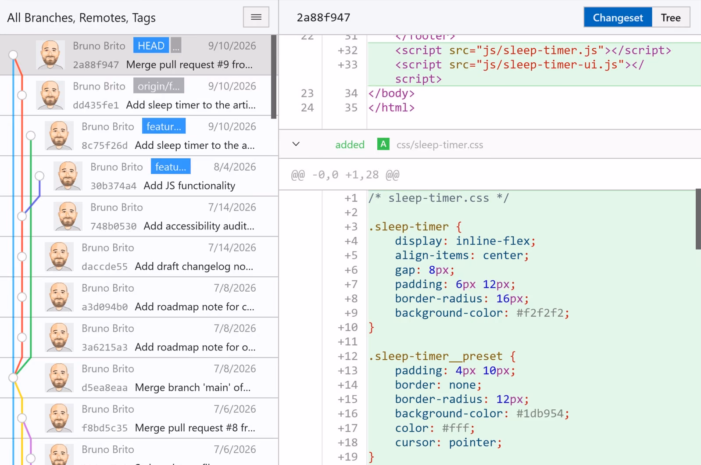Click the featu... label on commit 30b374a4
This screenshot has height=465, width=701.
170,167
